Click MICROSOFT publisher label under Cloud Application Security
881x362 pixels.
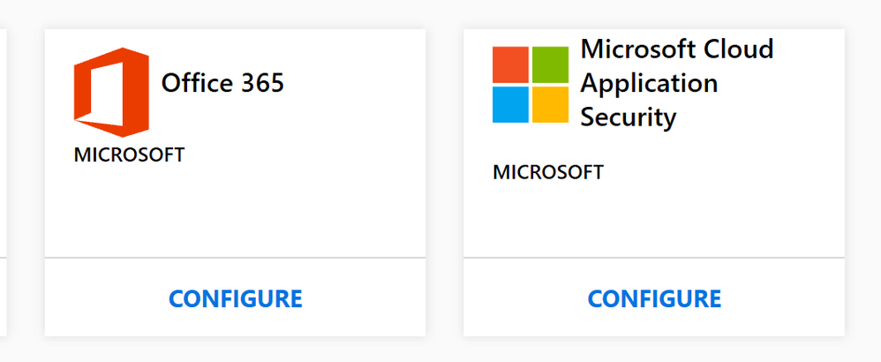point(547,172)
